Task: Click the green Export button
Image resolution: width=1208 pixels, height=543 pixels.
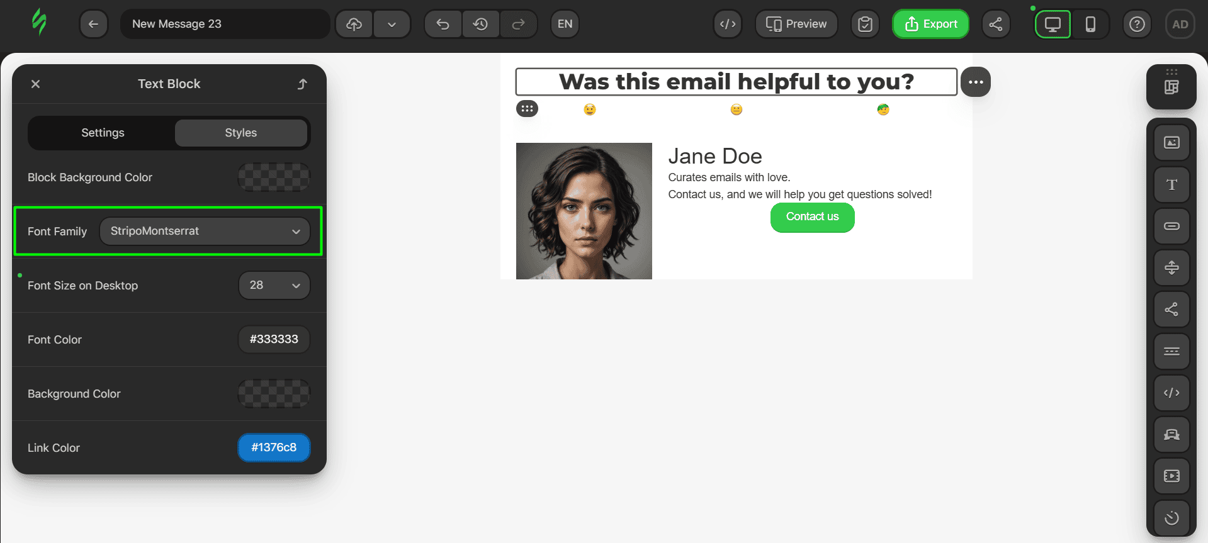Action: [930, 24]
